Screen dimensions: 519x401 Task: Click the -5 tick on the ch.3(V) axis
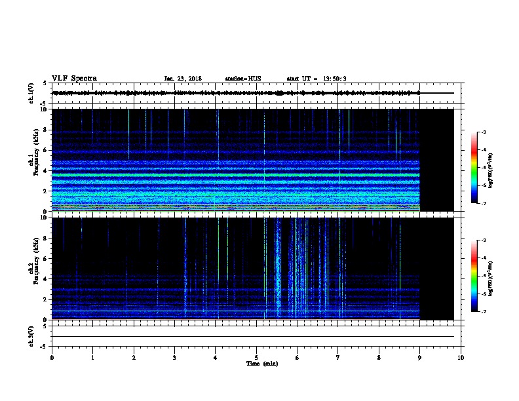point(44,347)
